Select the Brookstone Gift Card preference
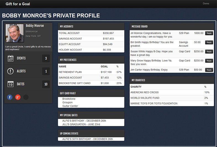 pos(91,83)
